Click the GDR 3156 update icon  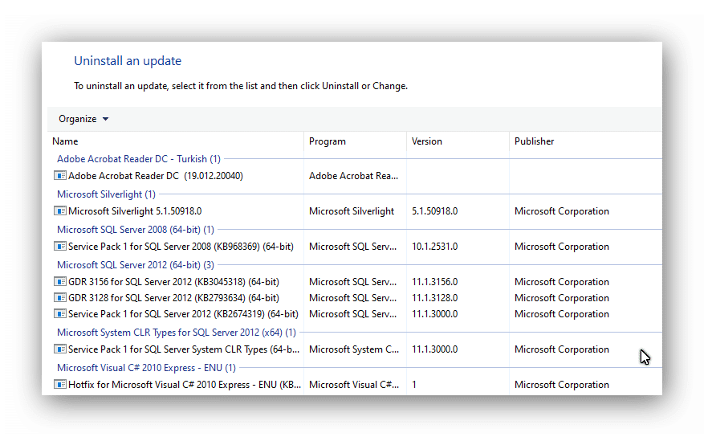point(60,282)
